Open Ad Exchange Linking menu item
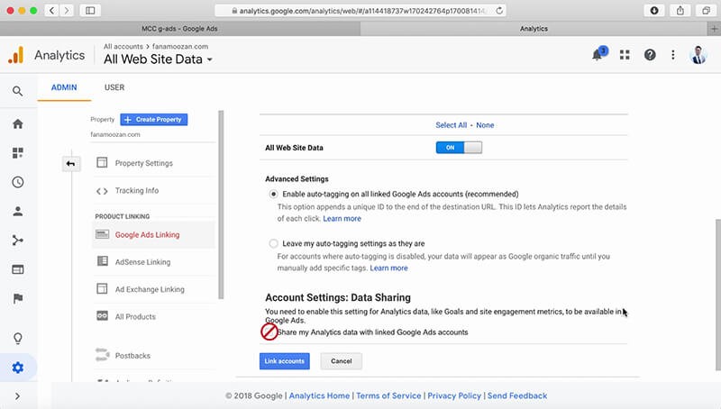The width and height of the screenshot is (721, 409). (x=150, y=289)
